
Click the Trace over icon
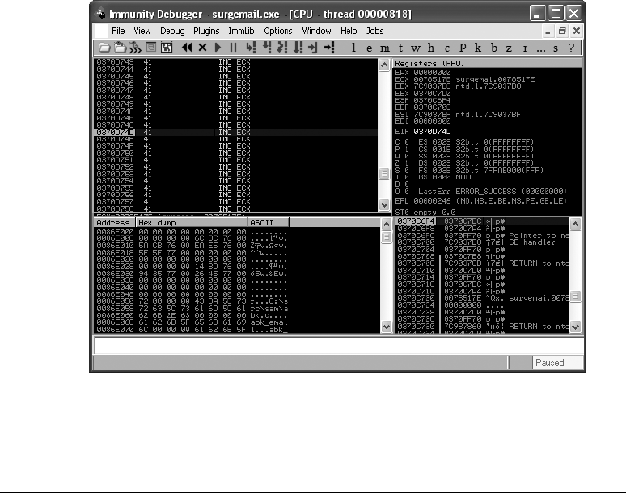pos(298,48)
